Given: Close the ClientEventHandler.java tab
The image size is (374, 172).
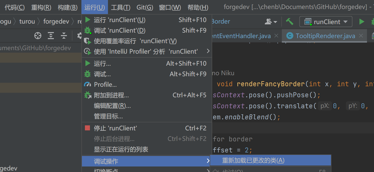Looking at the screenshot, I should pos(276,36).
